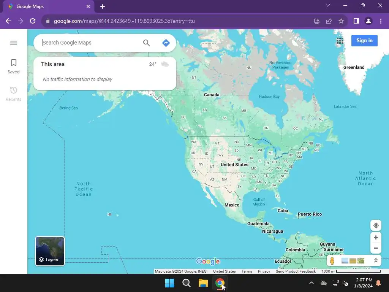Viewport: 389px width, 292px height.
Task: Toggle the Chrome side panel
Action: (356, 21)
